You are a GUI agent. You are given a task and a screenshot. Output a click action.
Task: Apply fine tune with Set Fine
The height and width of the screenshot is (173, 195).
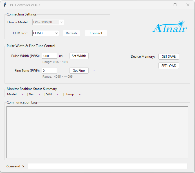(x=79, y=71)
